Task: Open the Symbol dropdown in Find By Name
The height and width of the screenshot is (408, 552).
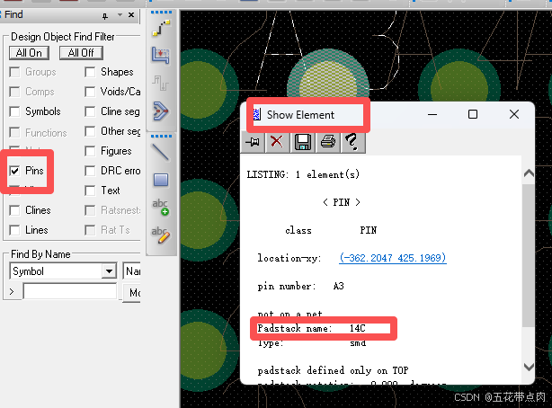Action: pos(109,271)
